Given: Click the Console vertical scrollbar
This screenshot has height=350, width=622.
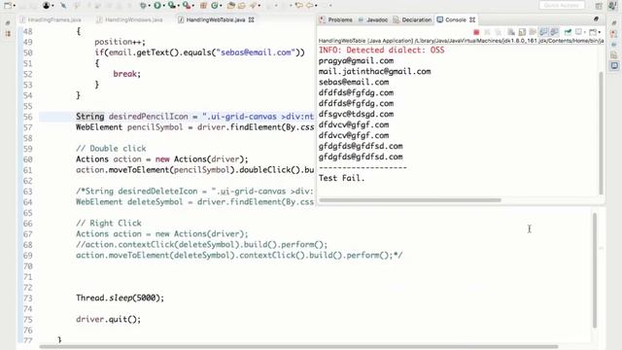Looking at the screenshot, I should click(601, 133).
